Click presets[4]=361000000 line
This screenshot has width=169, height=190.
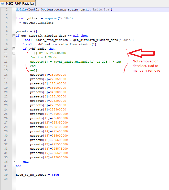coord(48,88)
